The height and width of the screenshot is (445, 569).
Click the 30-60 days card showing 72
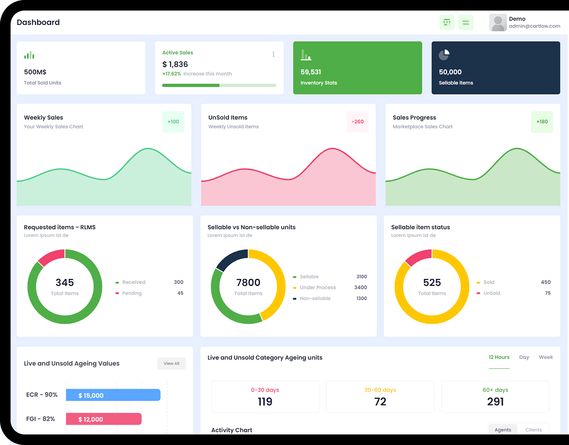(380, 397)
